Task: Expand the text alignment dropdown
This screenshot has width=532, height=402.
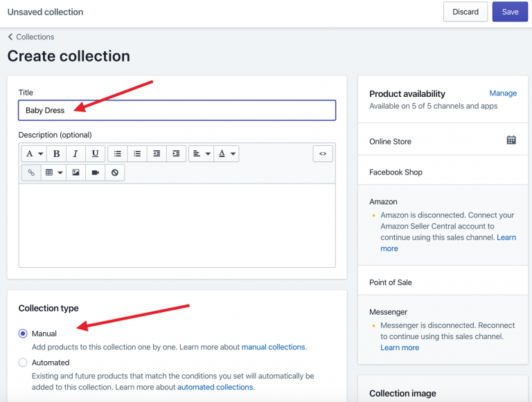Action: 201,154
